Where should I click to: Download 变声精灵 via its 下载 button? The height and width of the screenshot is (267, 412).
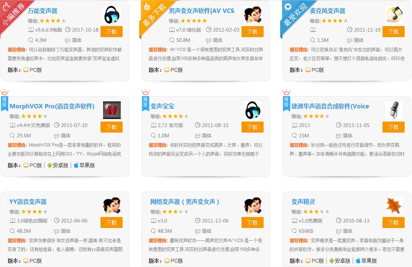tap(394, 222)
